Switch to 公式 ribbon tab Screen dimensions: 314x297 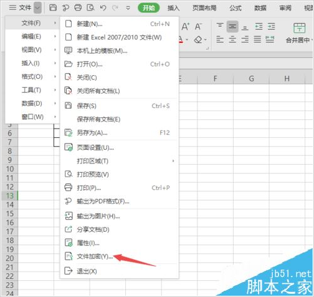coord(235,8)
